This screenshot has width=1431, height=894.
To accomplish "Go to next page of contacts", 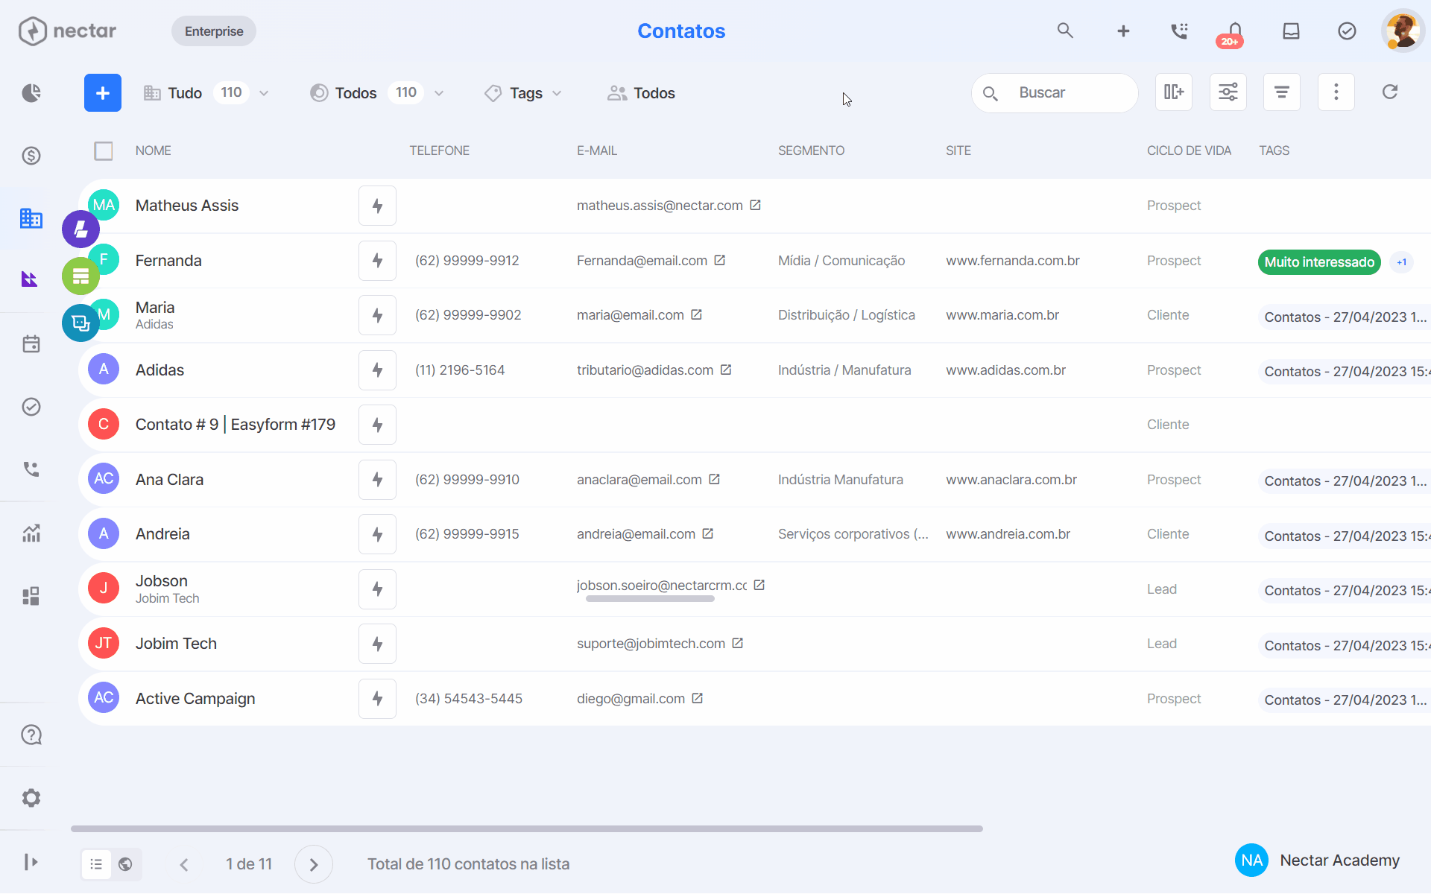I will (x=314, y=864).
